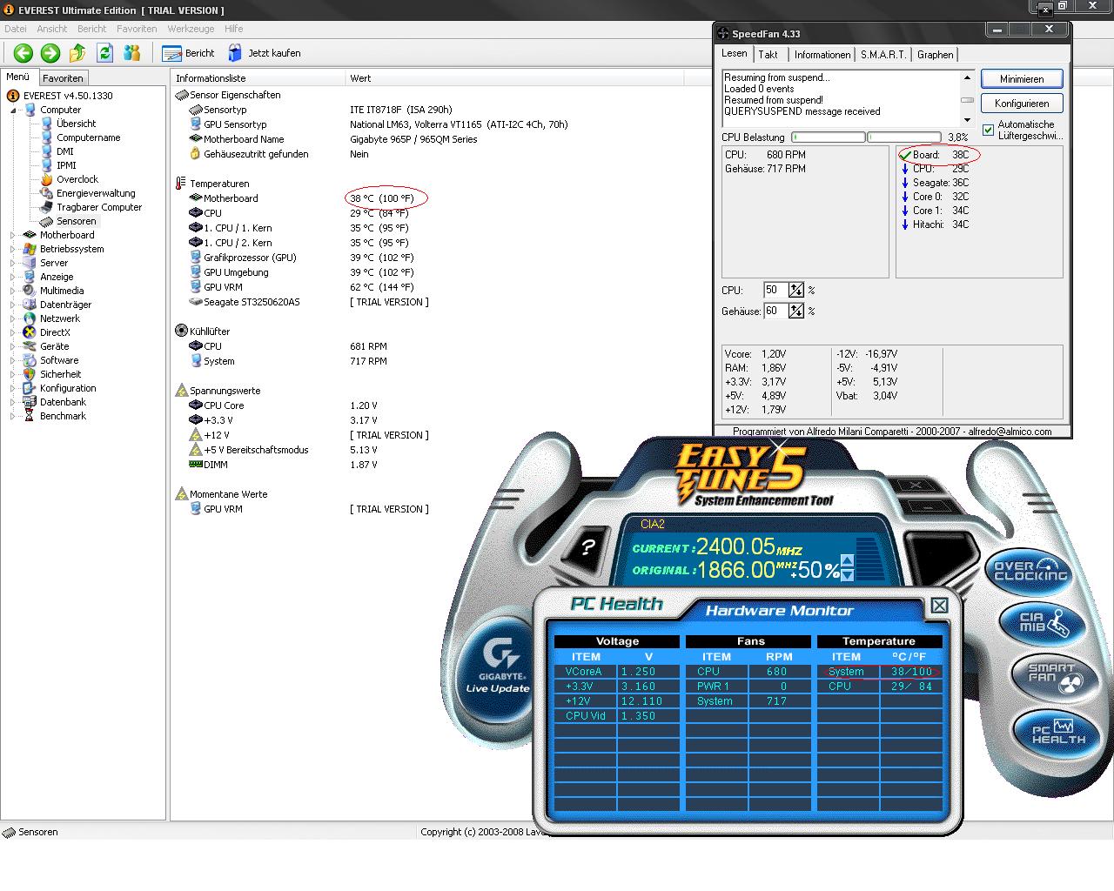This screenshot has width=1114, height=891.
Task: Refresh sensor data with the refresh page icon
Action: [105, 53]
